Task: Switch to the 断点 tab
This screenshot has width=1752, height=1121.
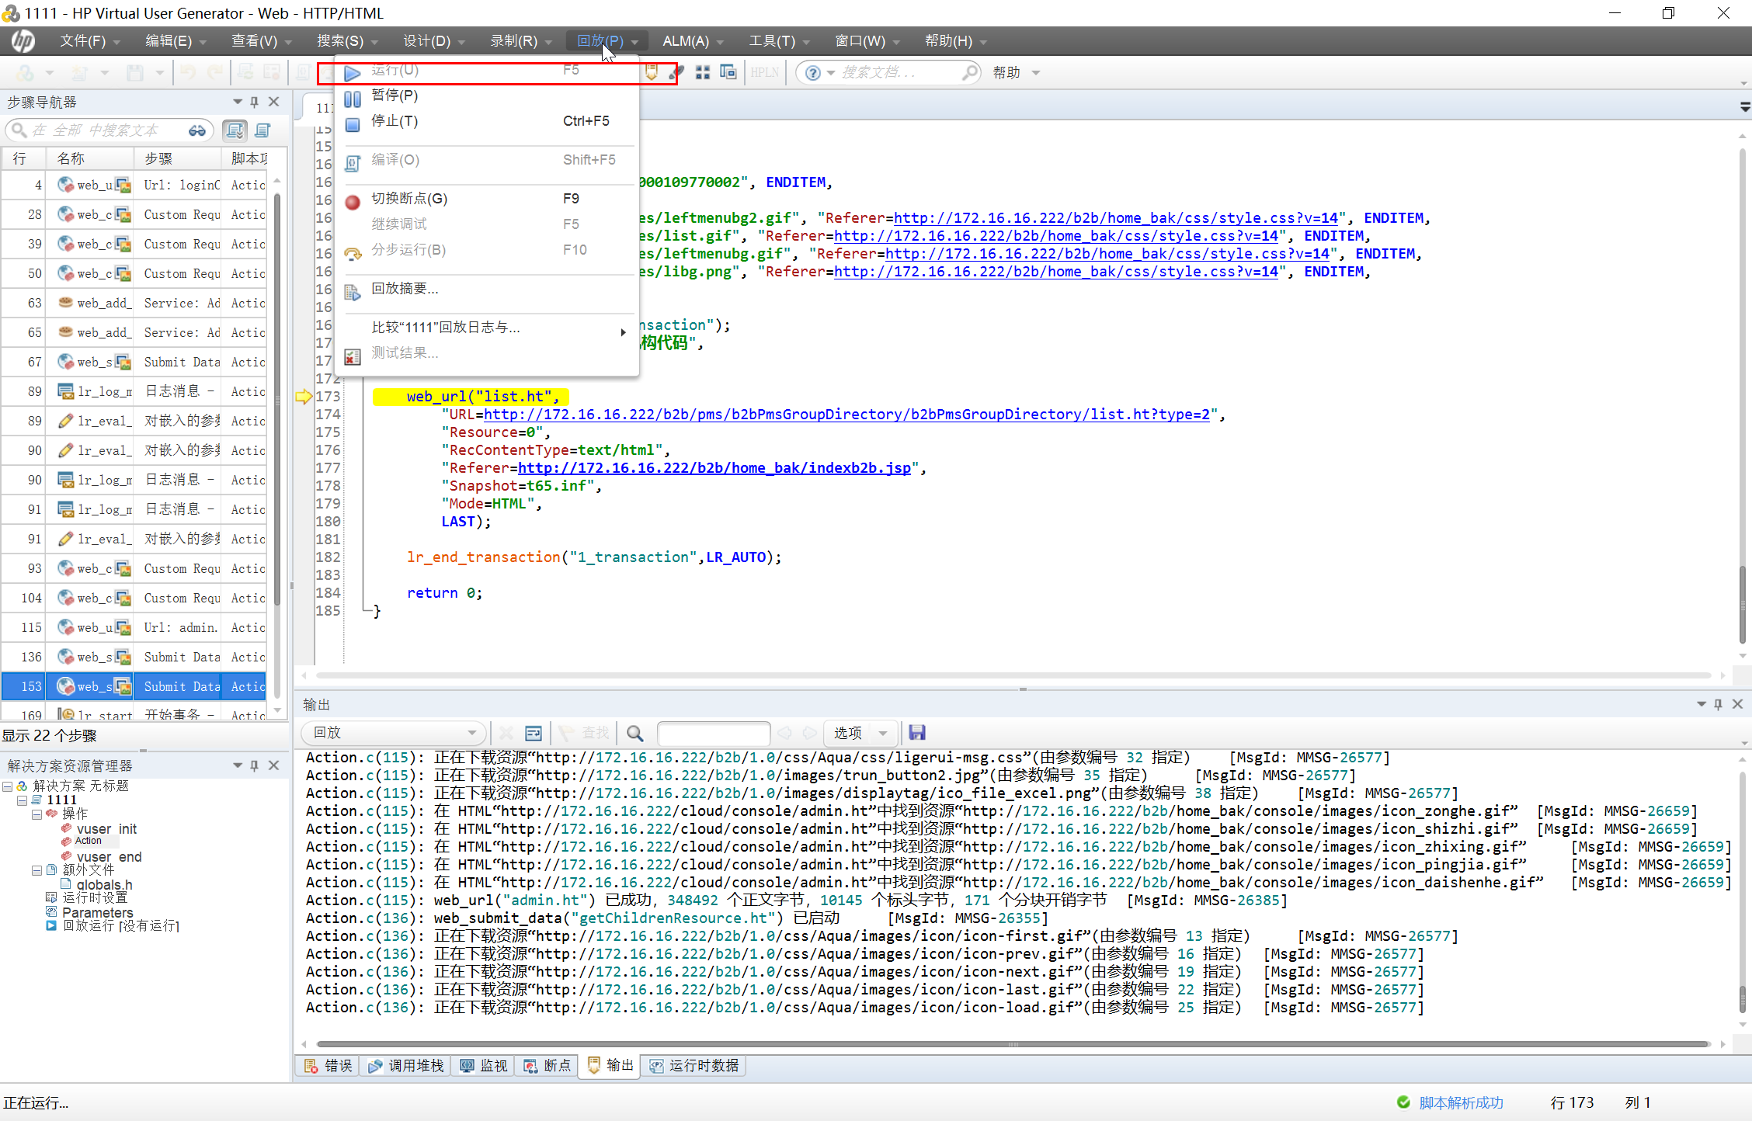Action: tap(546, 1066)
